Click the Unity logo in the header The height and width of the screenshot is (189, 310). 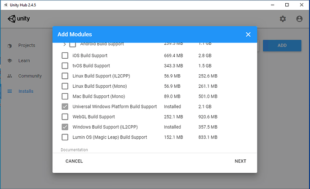[x=18, y=19]
